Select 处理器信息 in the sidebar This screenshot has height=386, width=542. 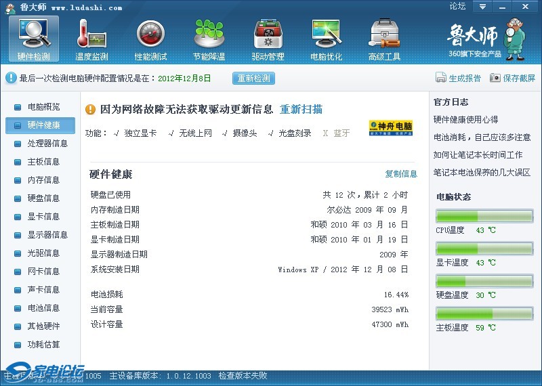(47, 144)
